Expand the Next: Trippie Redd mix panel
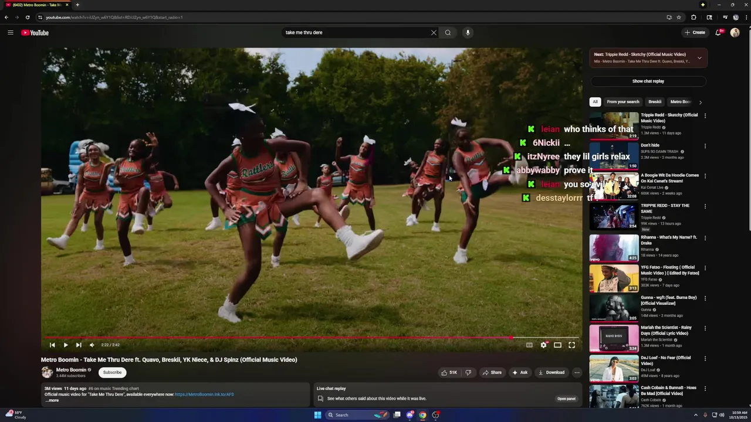This screenshot has height=422, width=751. tap(699, 58)
